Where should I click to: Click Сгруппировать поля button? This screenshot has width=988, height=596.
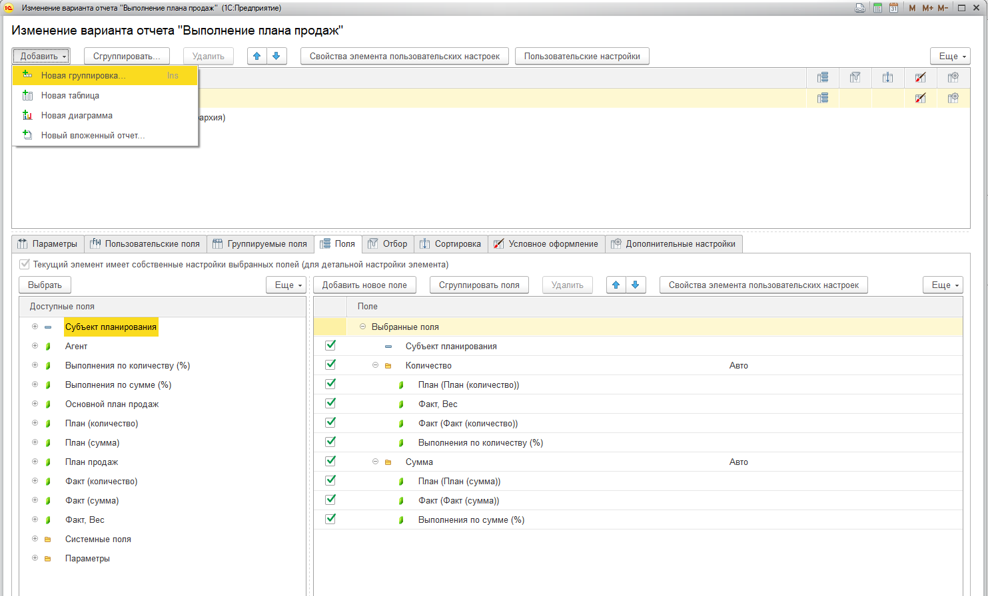pyautogui.click(x=479, y=285)
